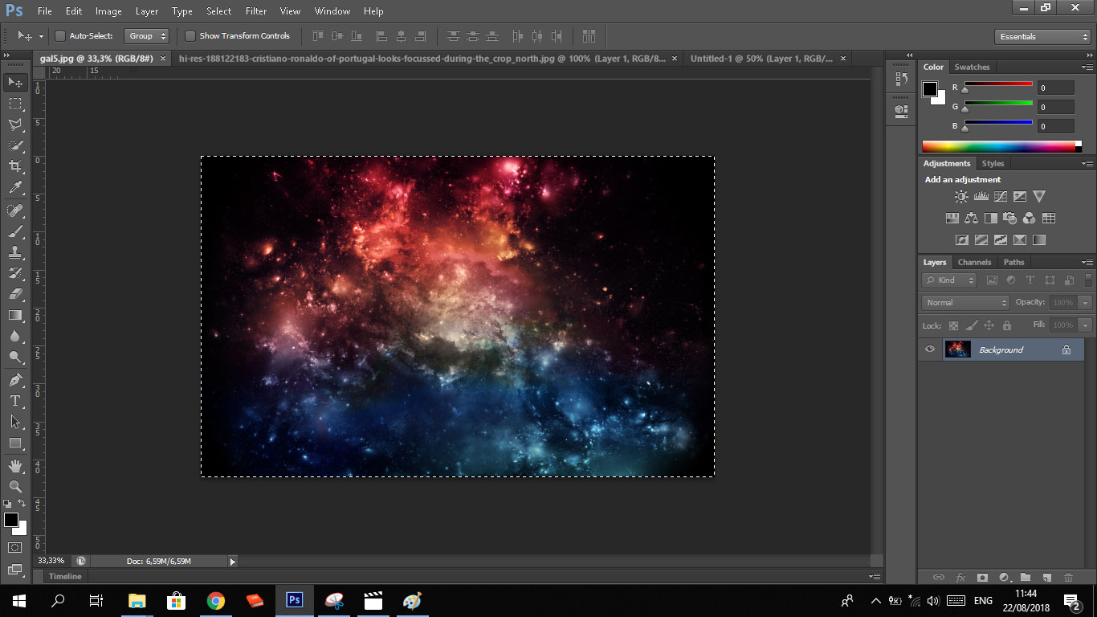Select the Eyedropper tool
The height and width of the screenshot is (617, 1097).
coord(15,188)
